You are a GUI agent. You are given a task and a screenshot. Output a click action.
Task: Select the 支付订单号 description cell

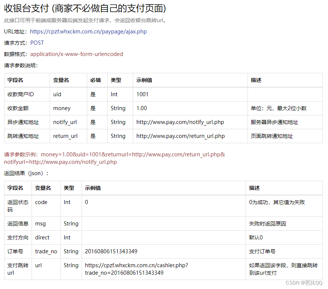[284, 251]
